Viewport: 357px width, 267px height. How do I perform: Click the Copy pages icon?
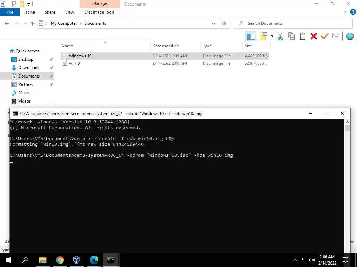click(x=291, y=36)
